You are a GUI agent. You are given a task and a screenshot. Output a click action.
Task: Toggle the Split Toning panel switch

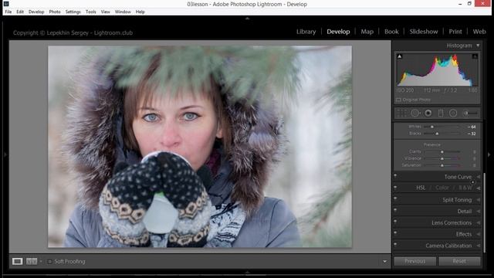coord(395,198)
